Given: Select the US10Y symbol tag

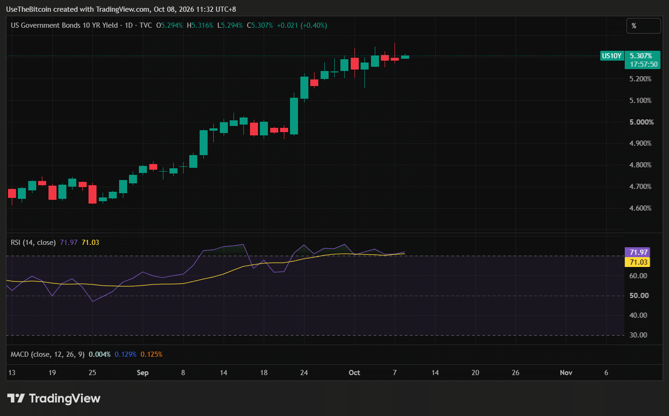Looking at the screenshot, I should tap(612, 56).
